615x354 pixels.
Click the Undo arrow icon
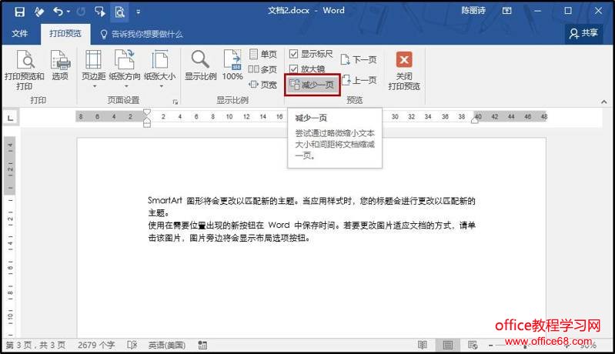tap(58, 12)
